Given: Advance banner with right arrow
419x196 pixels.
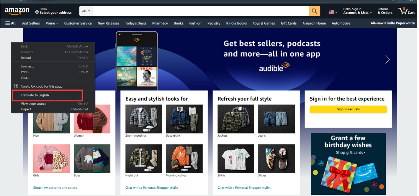Looking at the screenshot, I should (387, 59).
